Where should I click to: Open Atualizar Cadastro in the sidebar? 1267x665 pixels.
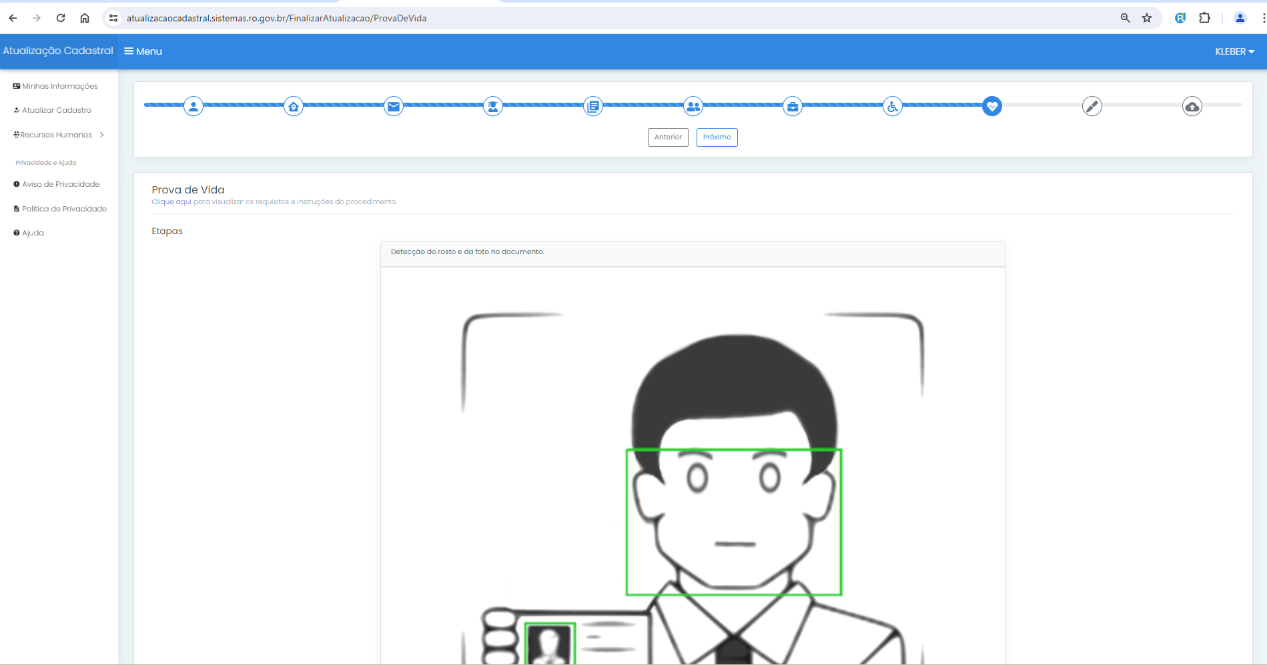53,110
